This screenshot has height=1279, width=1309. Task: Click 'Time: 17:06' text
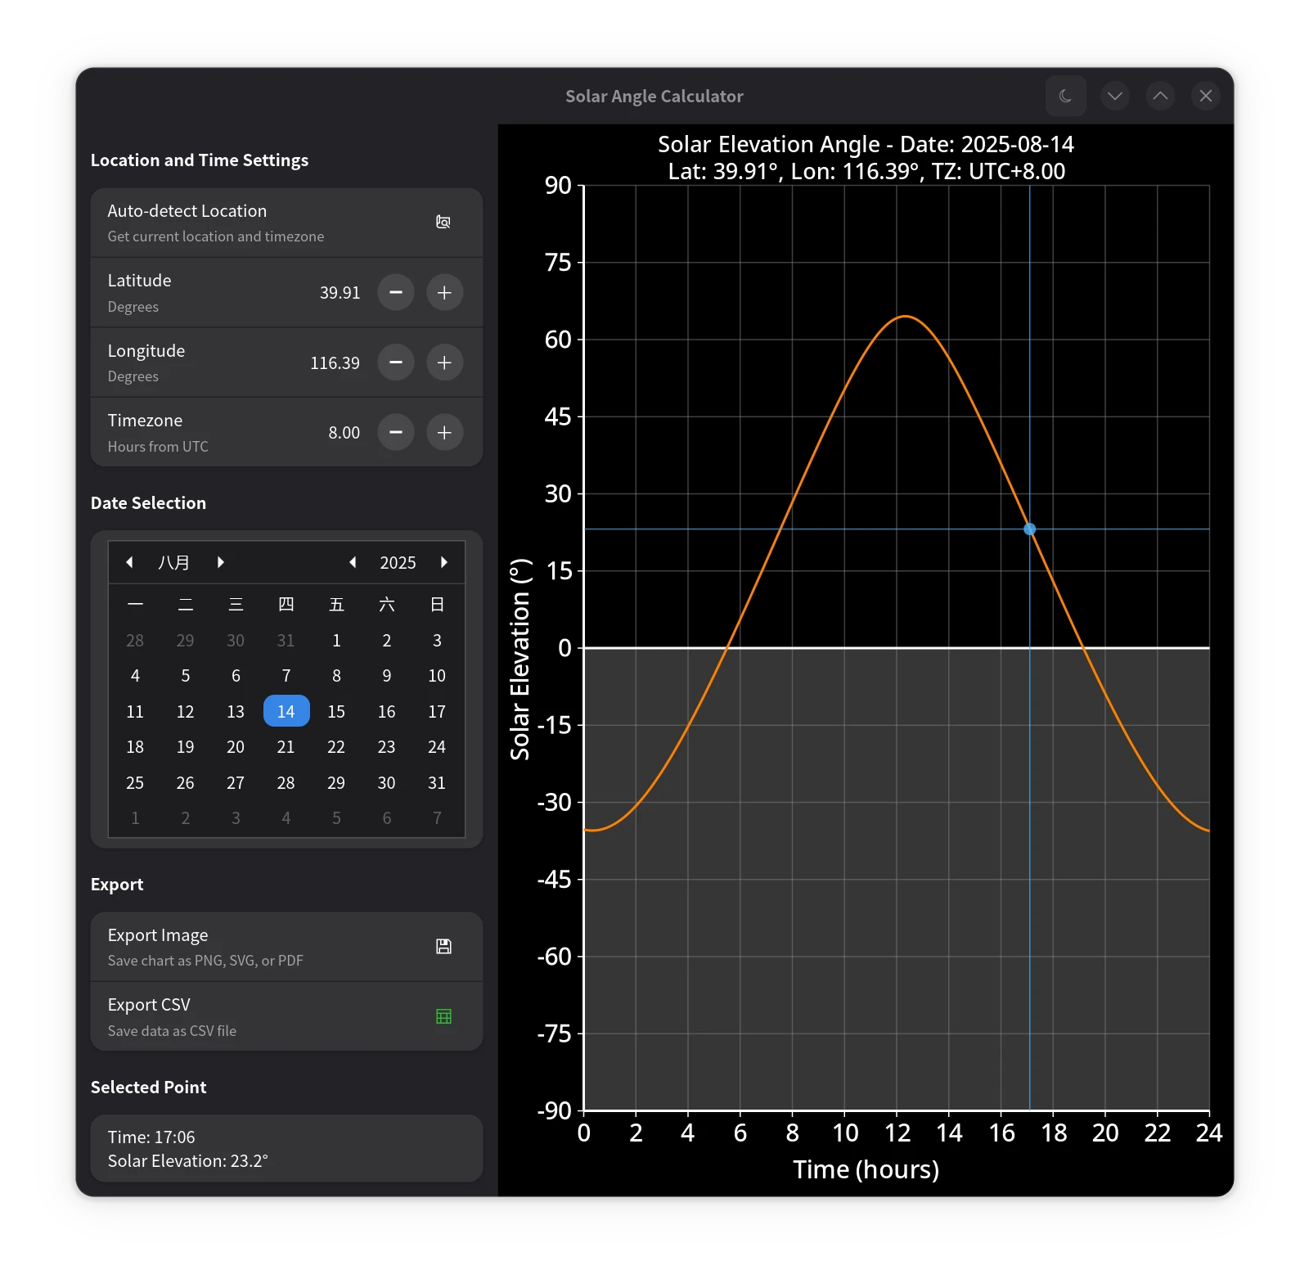coord(151,1137)
